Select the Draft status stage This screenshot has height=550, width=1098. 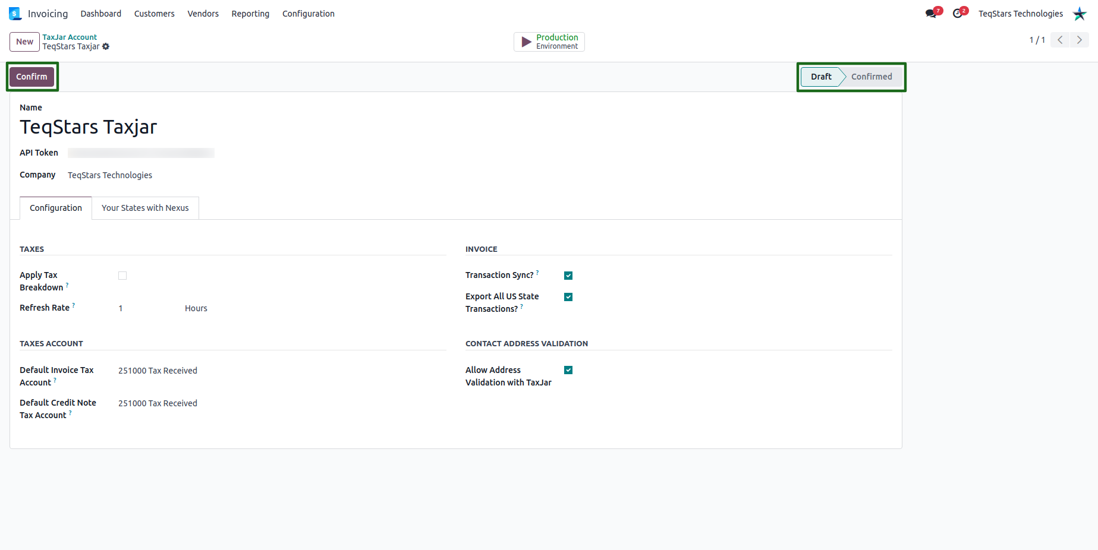tap(821, 77)
